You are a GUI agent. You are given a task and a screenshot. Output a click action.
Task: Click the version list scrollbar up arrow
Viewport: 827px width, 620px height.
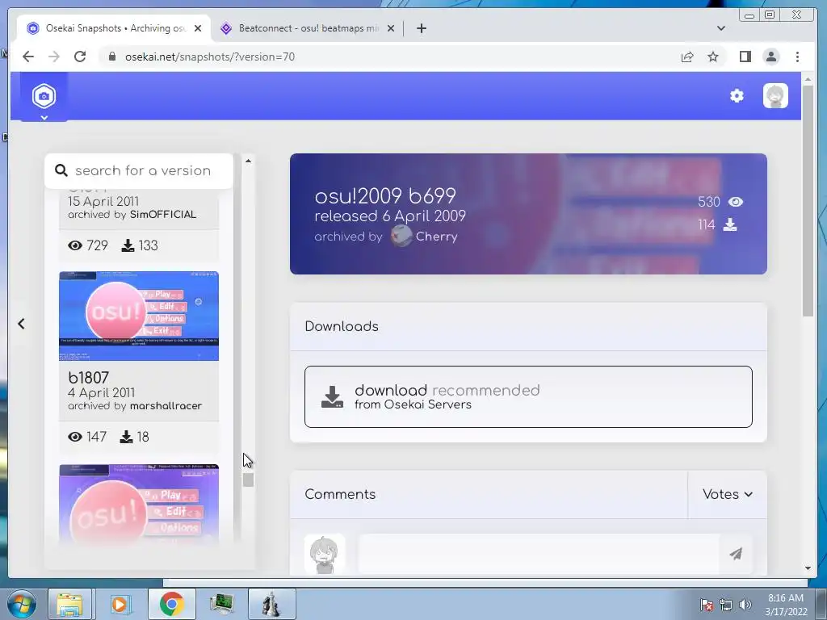tap(249, 161)
